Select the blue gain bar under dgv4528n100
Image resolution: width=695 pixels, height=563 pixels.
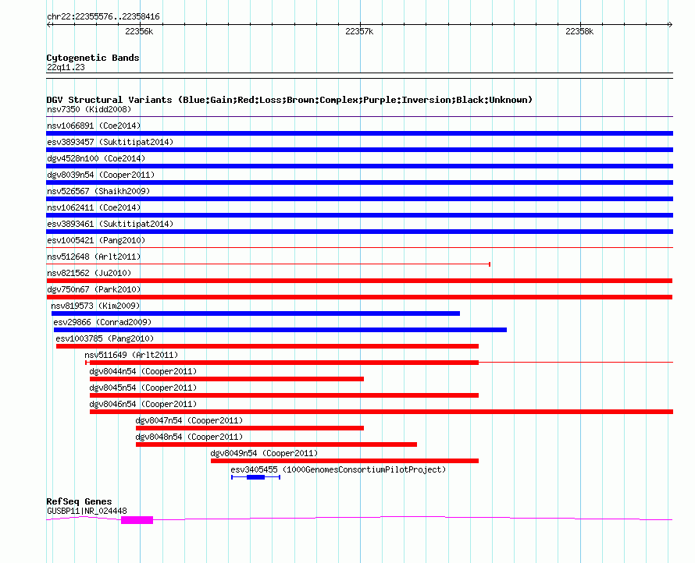click(359, 166)
